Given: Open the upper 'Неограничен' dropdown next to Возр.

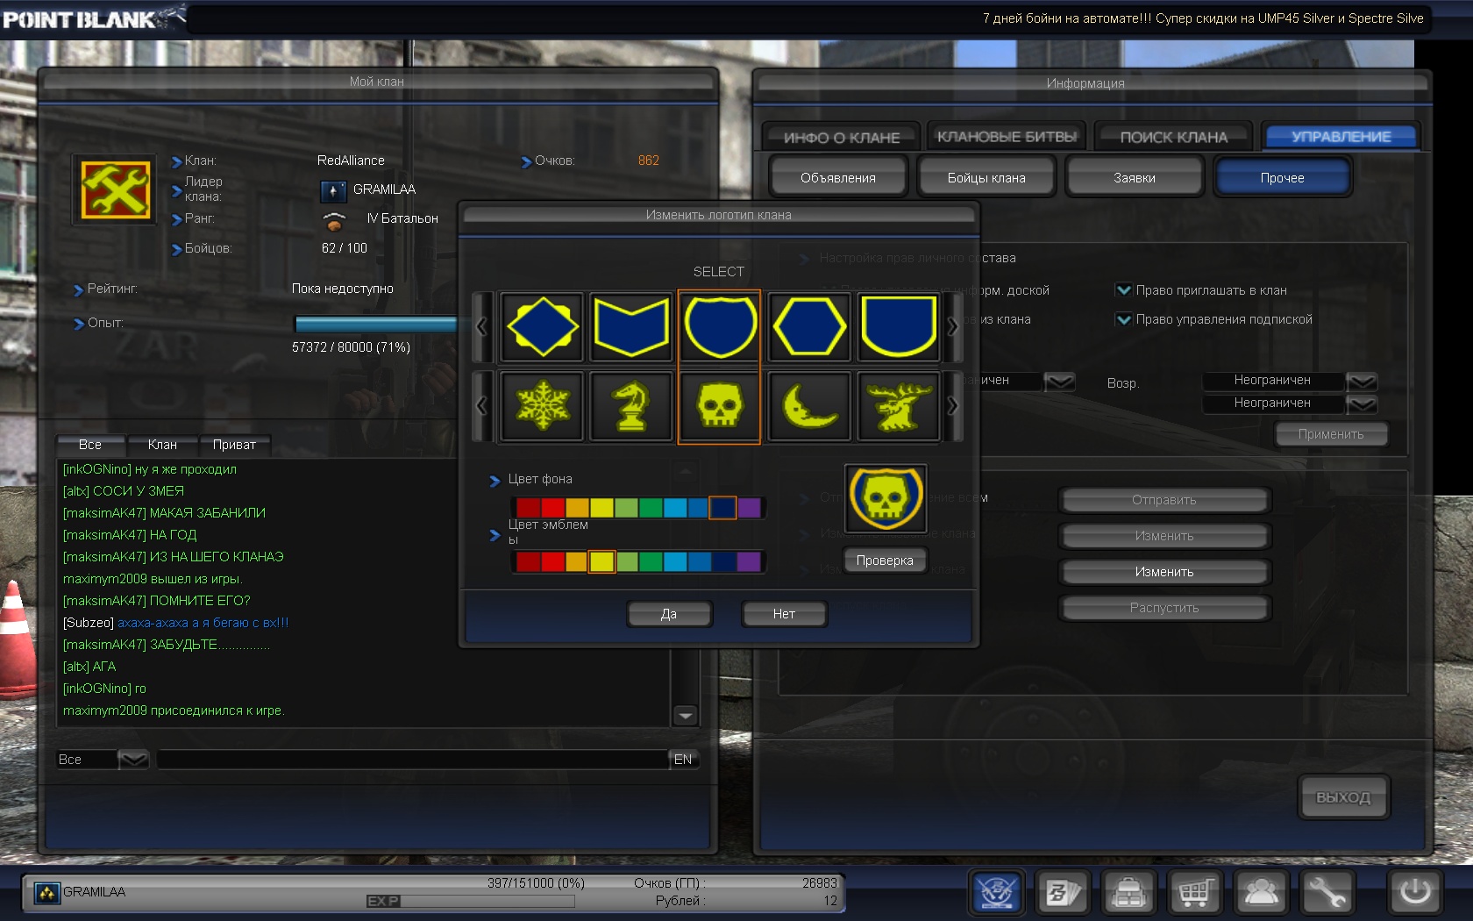Looking at the screenshot, I should tap(1362, 381).
